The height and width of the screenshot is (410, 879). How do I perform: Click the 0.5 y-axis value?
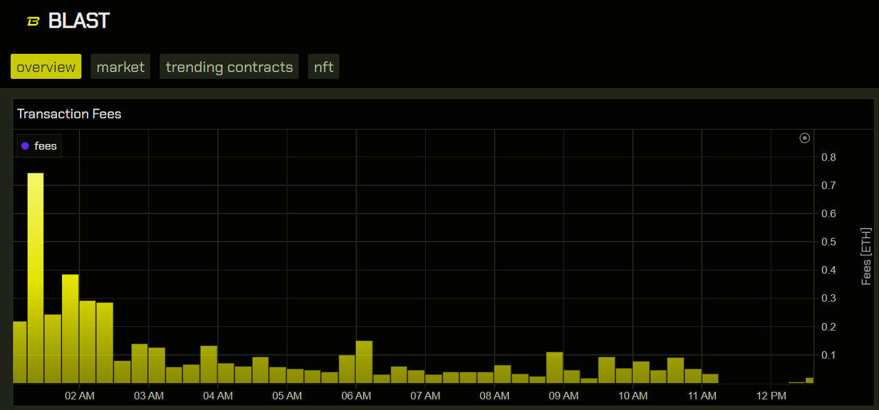coord(828,242)
